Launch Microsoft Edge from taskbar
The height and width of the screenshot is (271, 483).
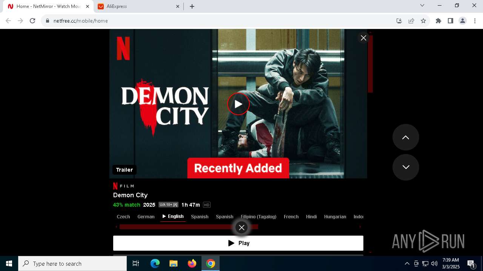point(155,263)
